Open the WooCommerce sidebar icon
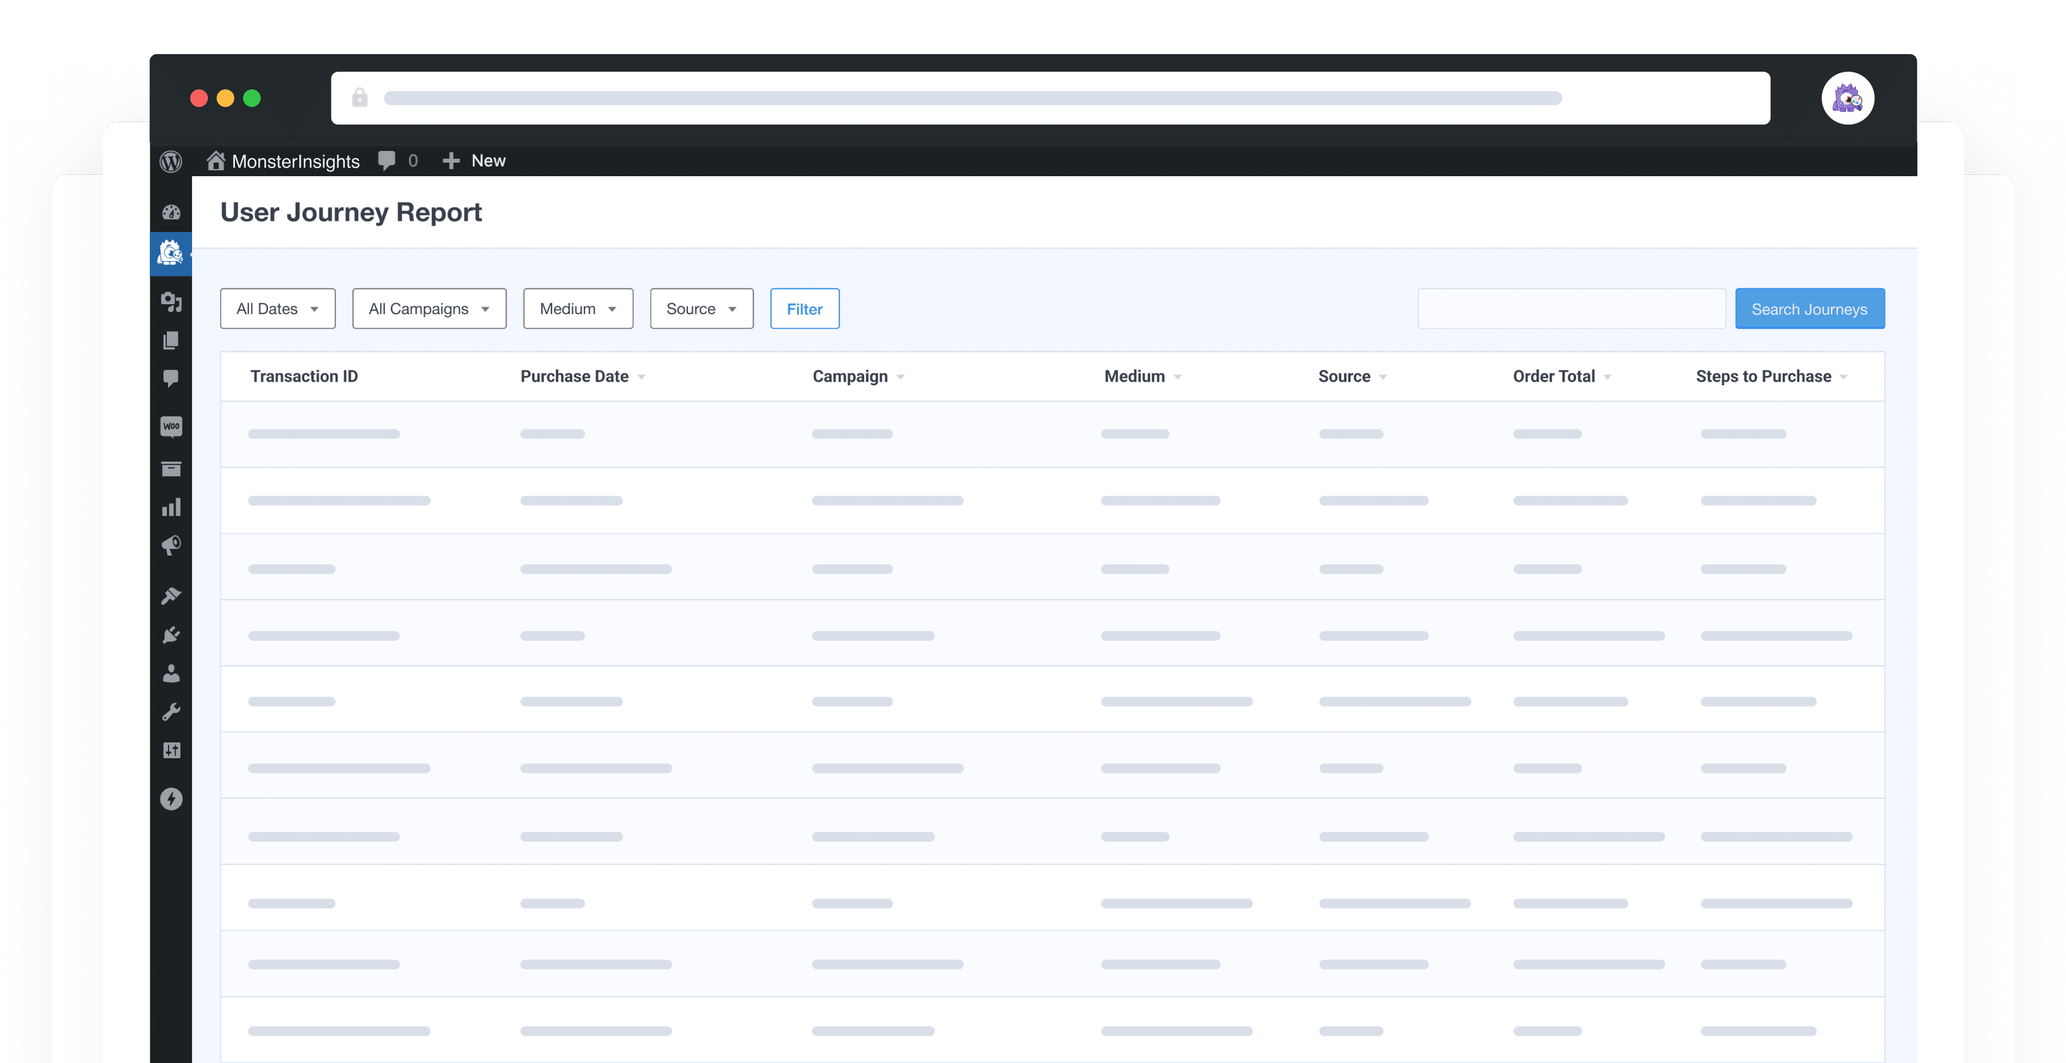This screenshot has width=2066, height=1063. 171,426
